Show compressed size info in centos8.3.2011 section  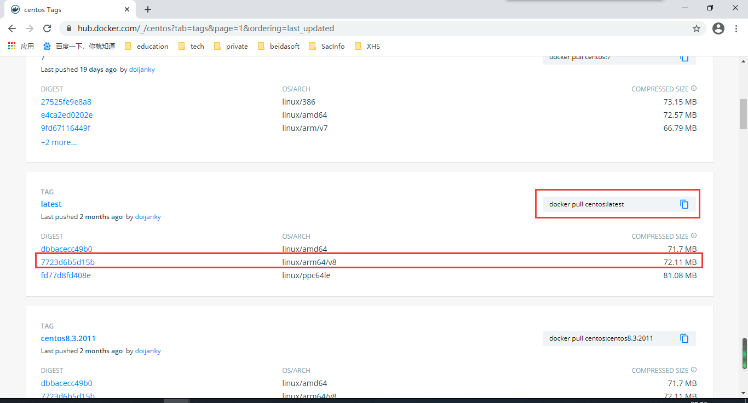coord(694,370)
